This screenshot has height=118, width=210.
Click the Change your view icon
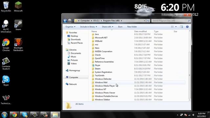point(172,27)
